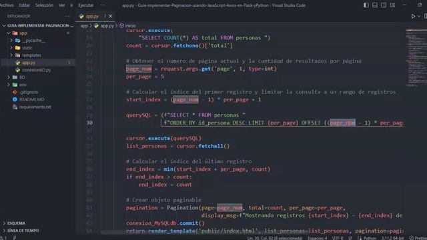The width and height of the screenshot is (427, 240).
Task: Expand the __pycache__ folder
Action: point(11,41)
